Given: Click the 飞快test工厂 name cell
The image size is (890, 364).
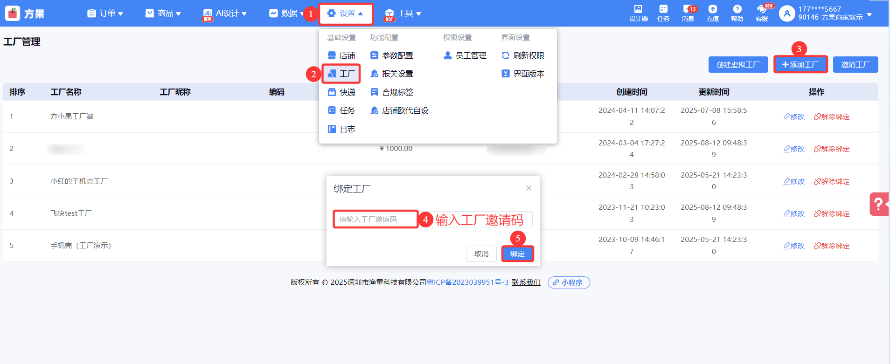Looking at the screenshot, I should (x=71, y=213).
